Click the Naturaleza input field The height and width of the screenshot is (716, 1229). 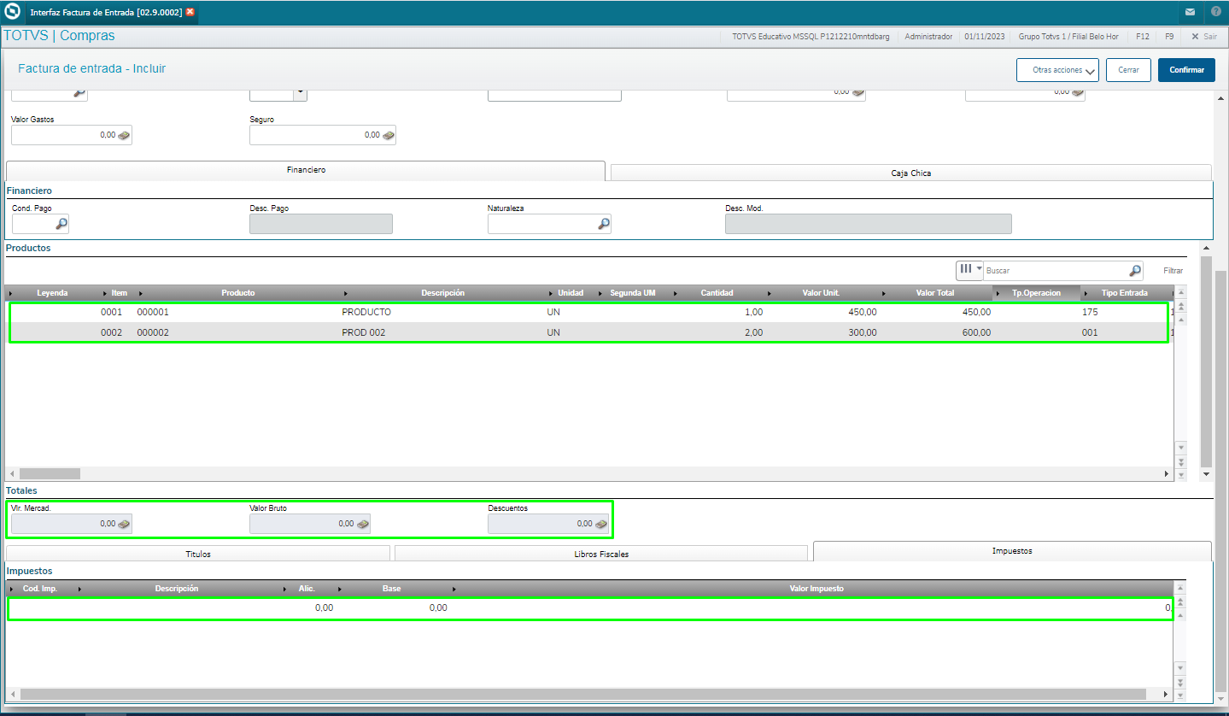coord(542,224)
